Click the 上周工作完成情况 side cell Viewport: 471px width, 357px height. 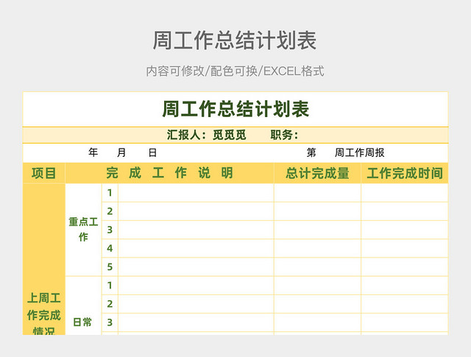pyautogui.click(x=44, y=259)
